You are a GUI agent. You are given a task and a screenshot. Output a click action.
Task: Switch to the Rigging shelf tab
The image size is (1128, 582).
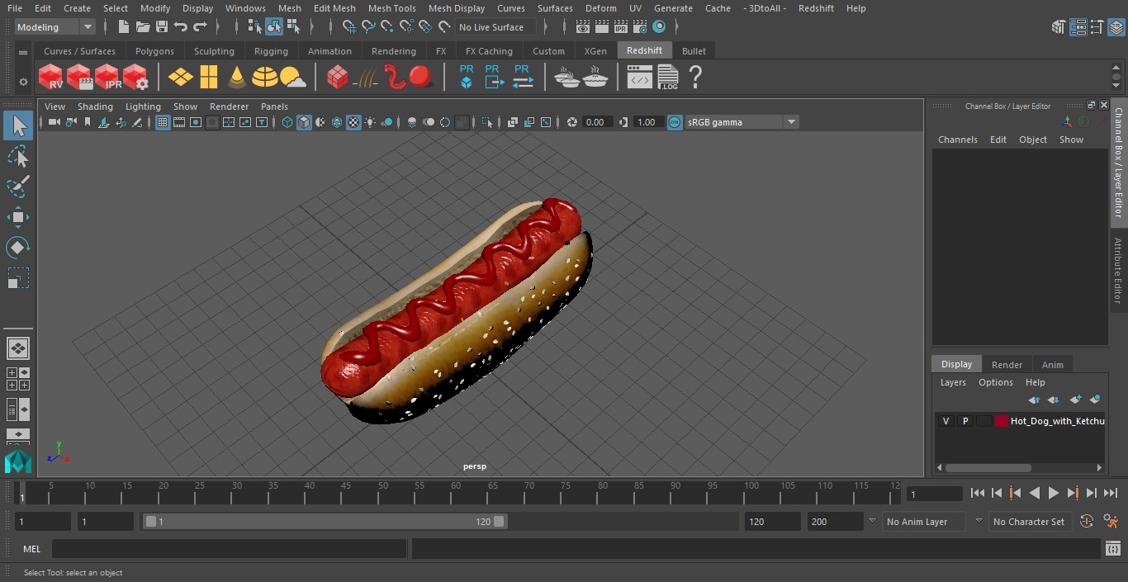click(271, 51)
